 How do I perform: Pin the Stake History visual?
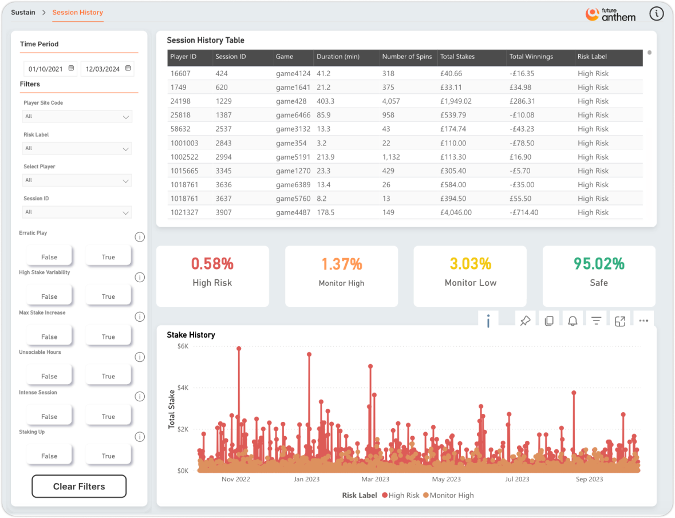tap(525, 321)
